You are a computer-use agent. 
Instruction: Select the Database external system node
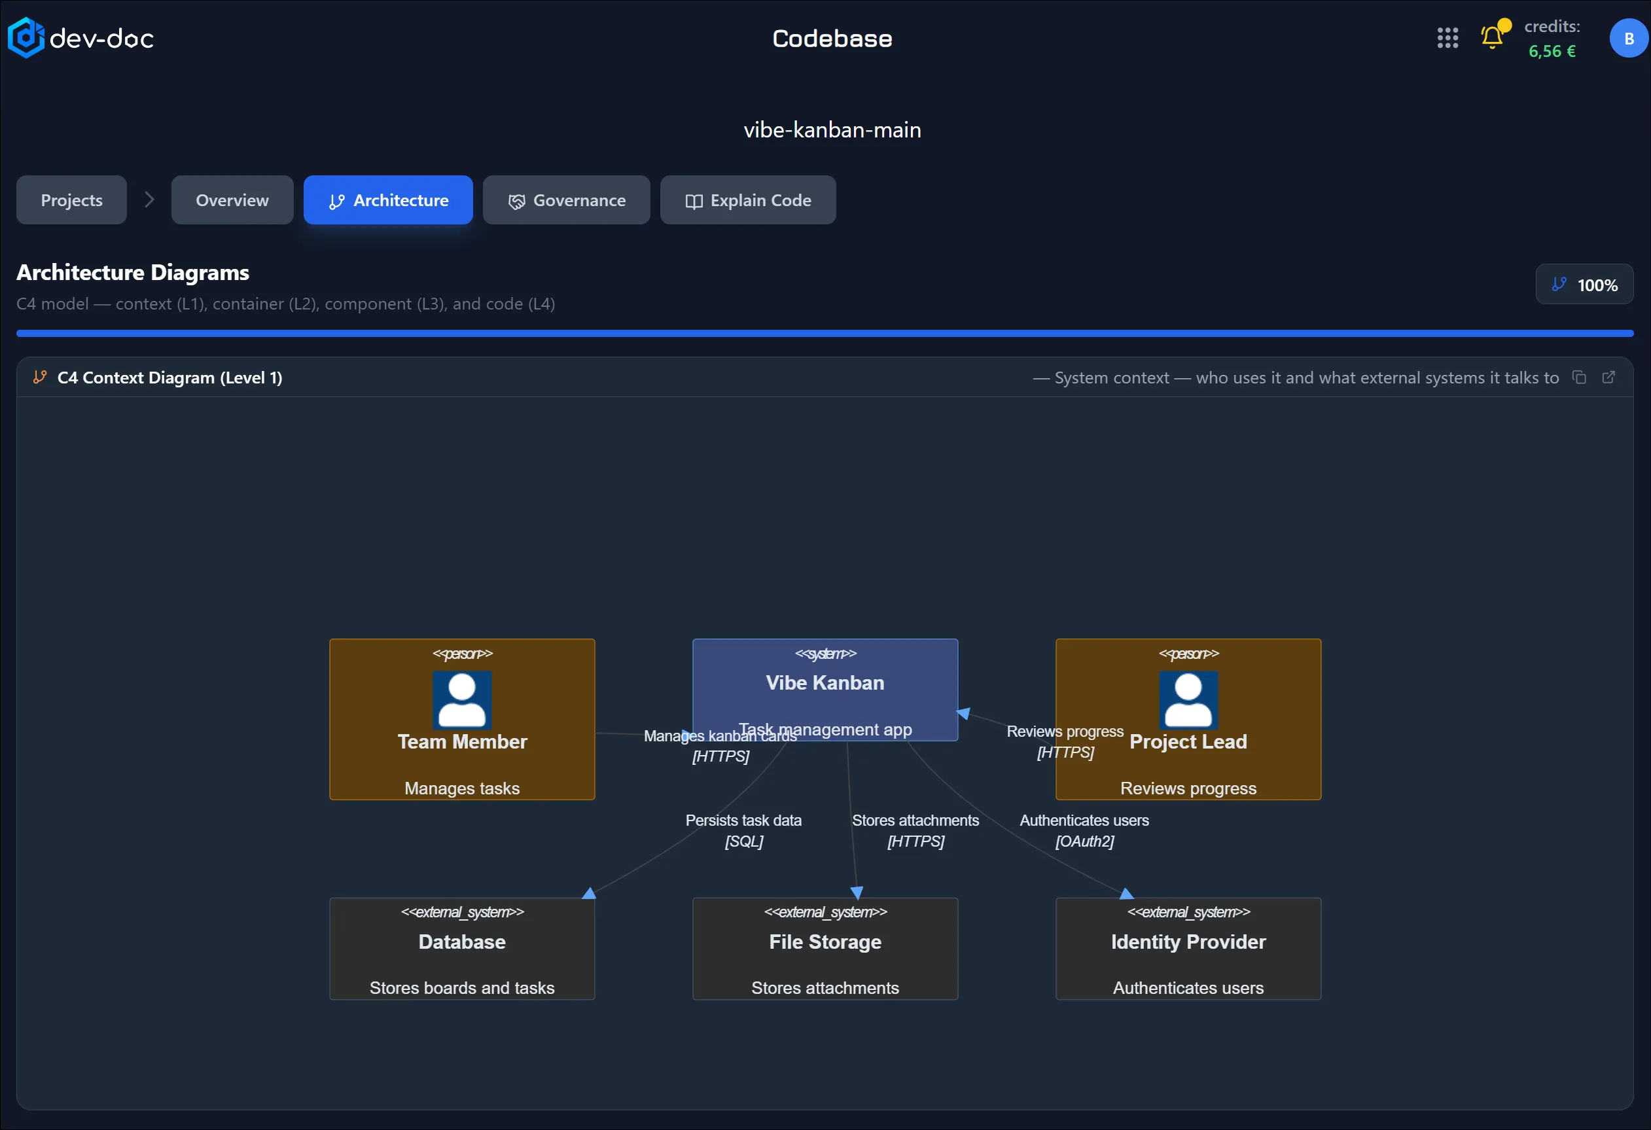coord(462,949)
